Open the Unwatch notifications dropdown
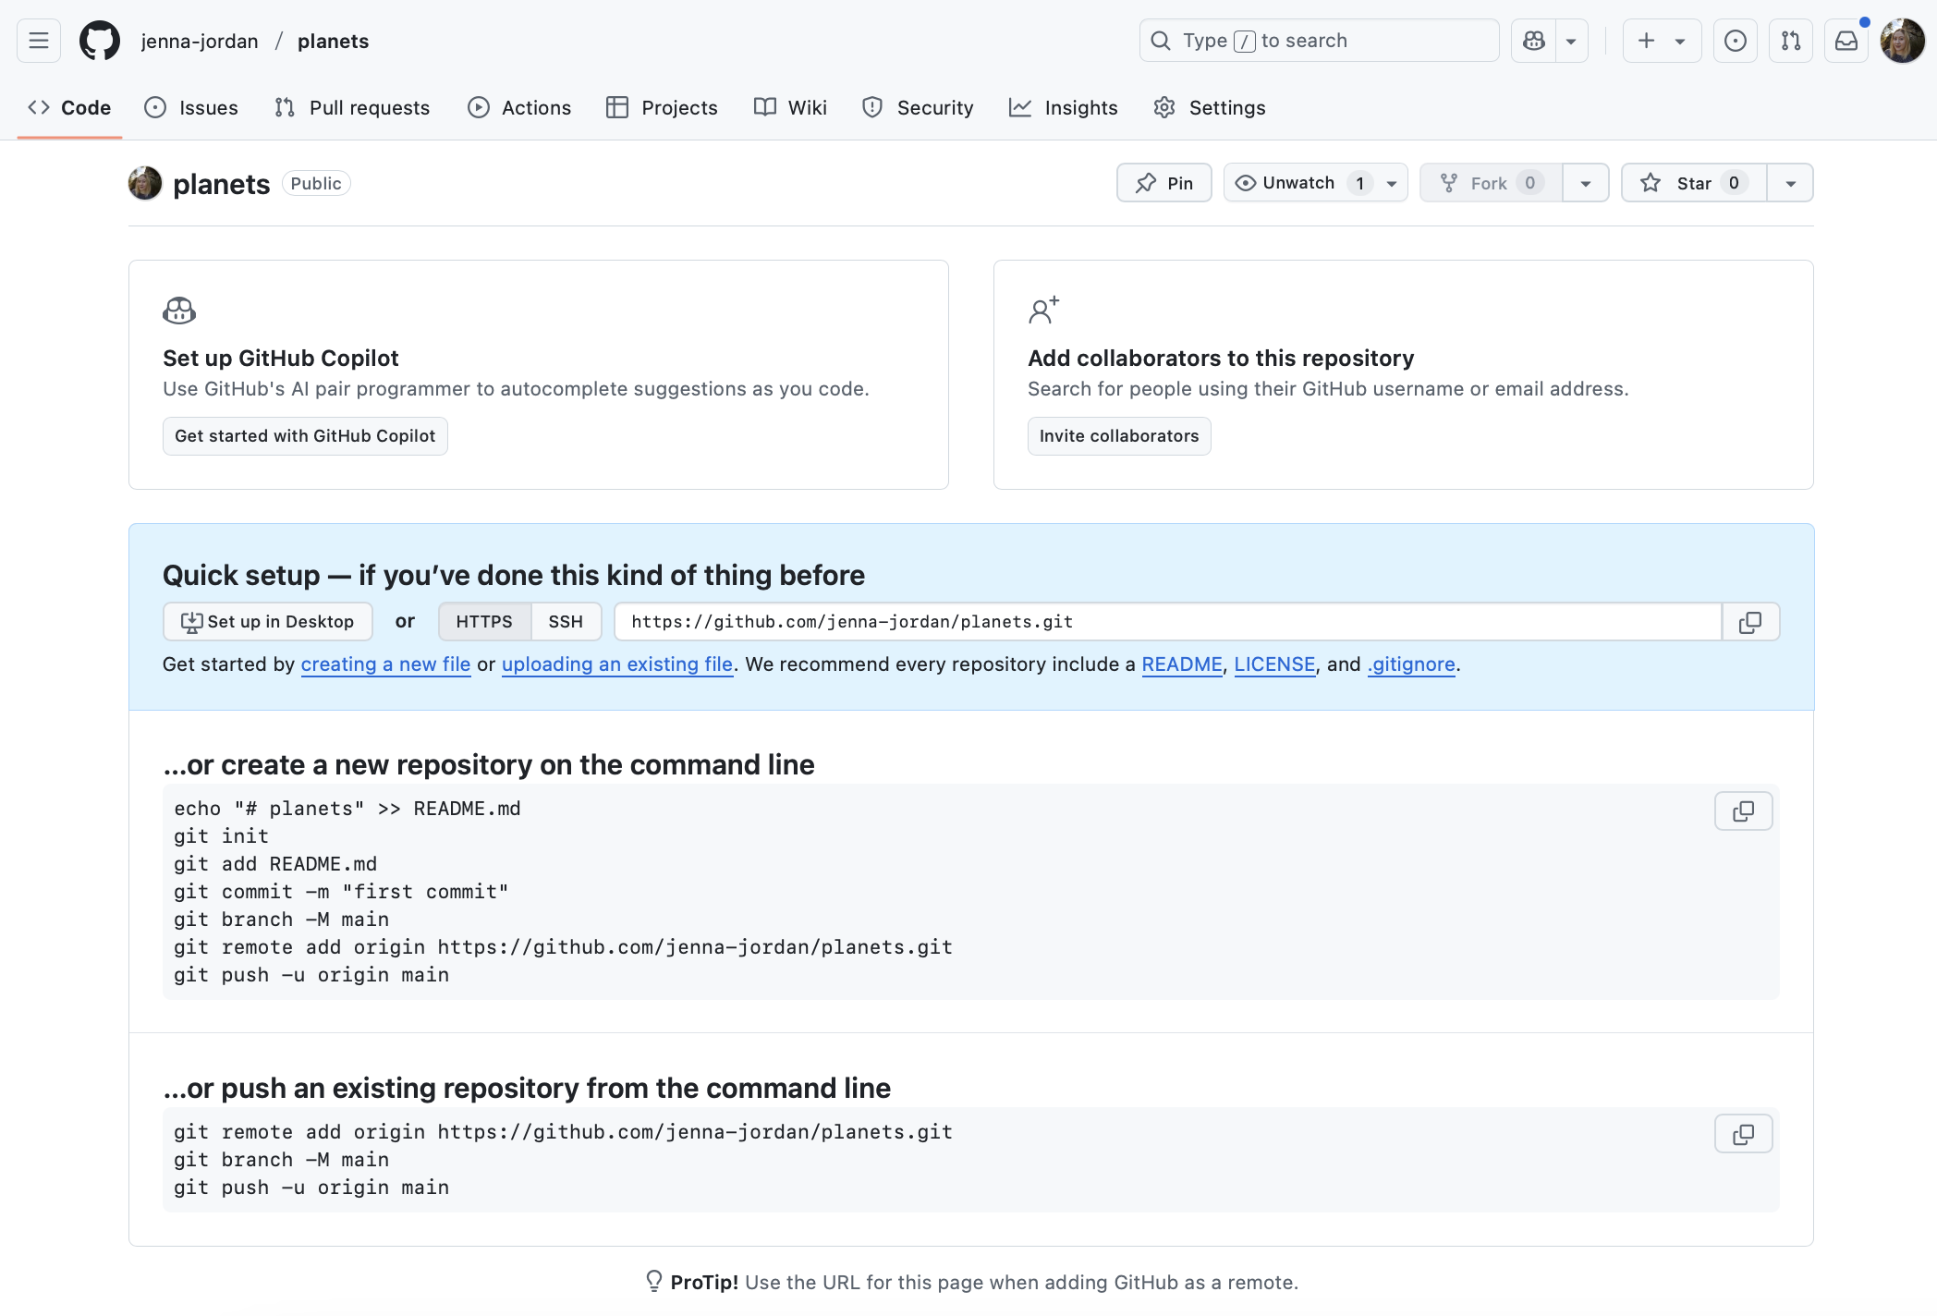Screen dimensions: 1937x1316 (x=1316, y=183)
